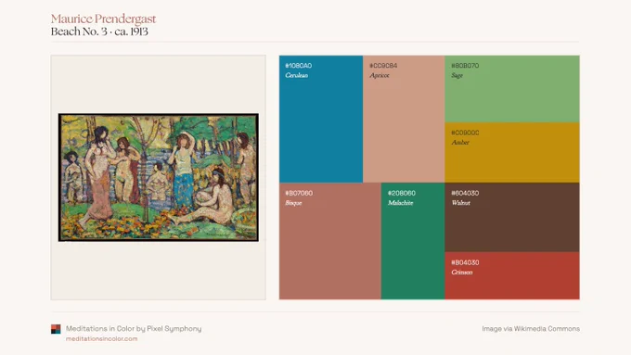Click the Beach No. 3 painting thumbnail
631x355 pixels.
click(x=159, y=177)
